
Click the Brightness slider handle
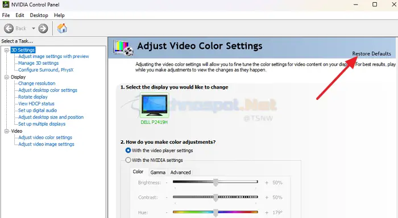[x=215, y=182]
